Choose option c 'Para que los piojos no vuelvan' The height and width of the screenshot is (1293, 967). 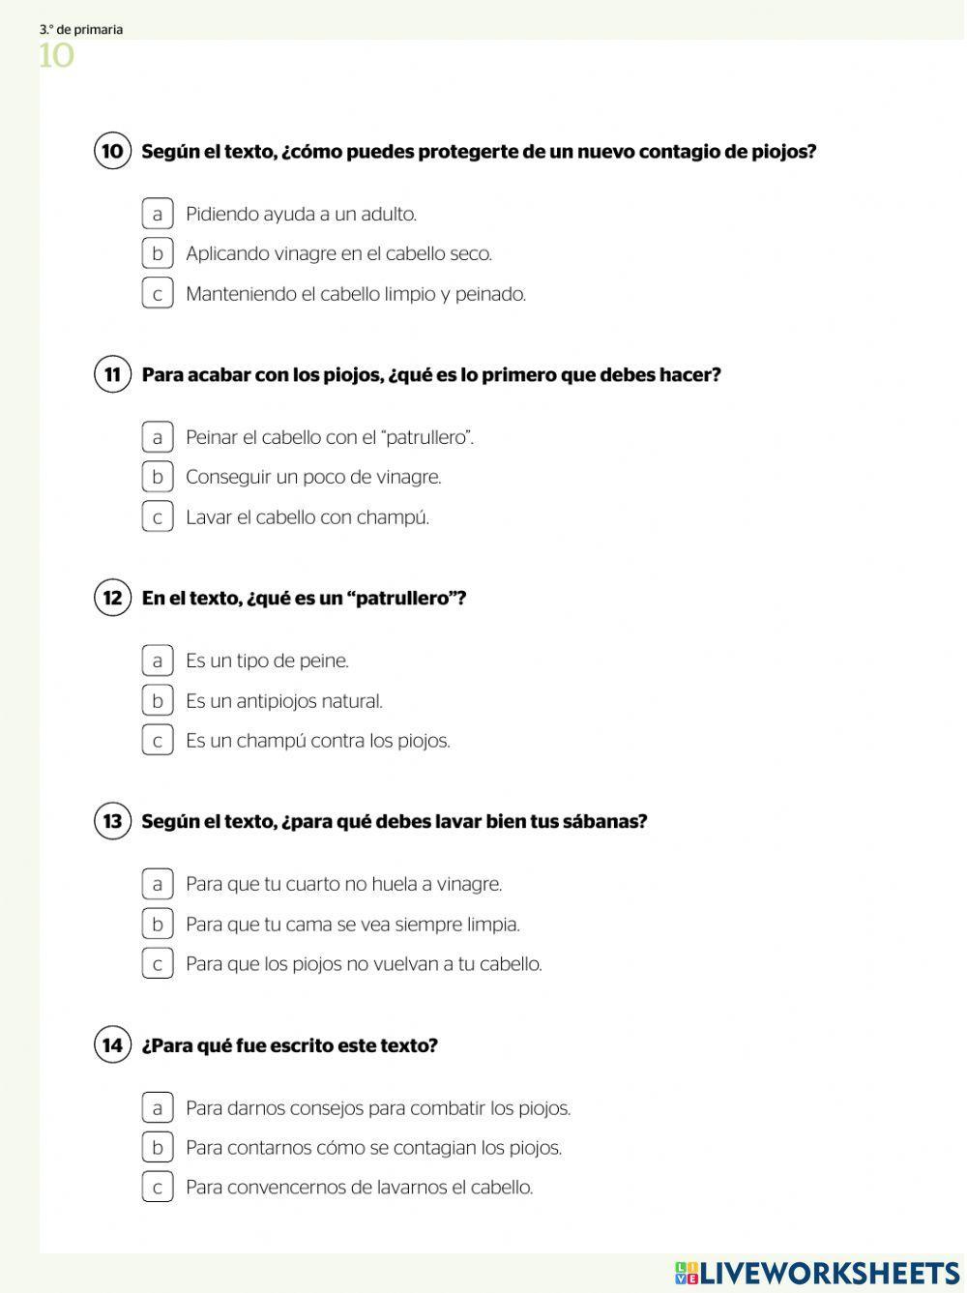click(157, 963)
